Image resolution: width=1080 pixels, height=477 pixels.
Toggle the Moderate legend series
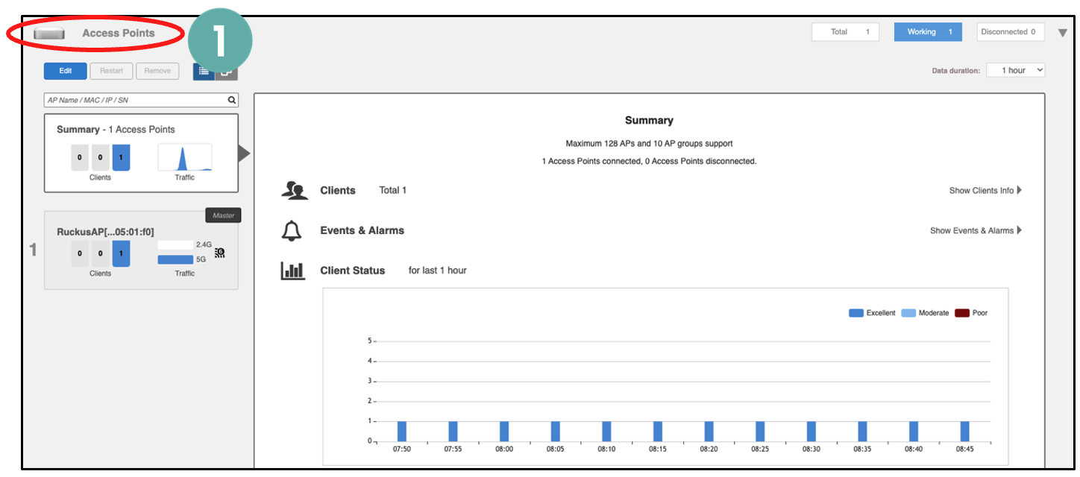[x=925, y=313]
